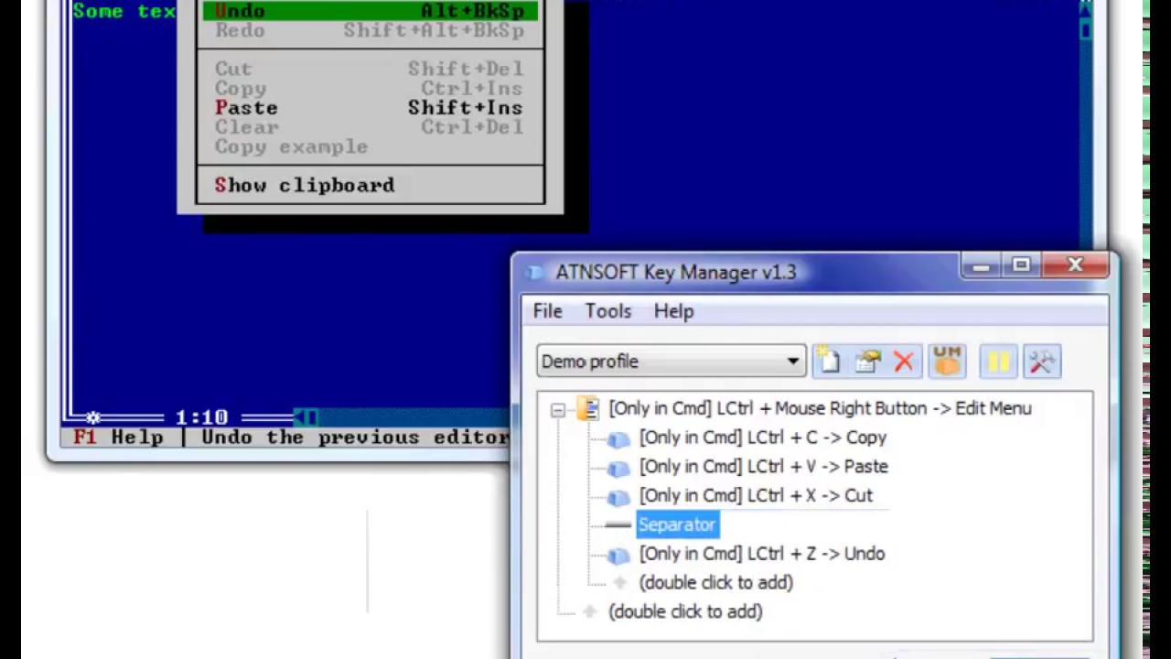Select the LCtrl + X -> Cut row
This screenshot has width=1171, height=659.
point(756,496)
